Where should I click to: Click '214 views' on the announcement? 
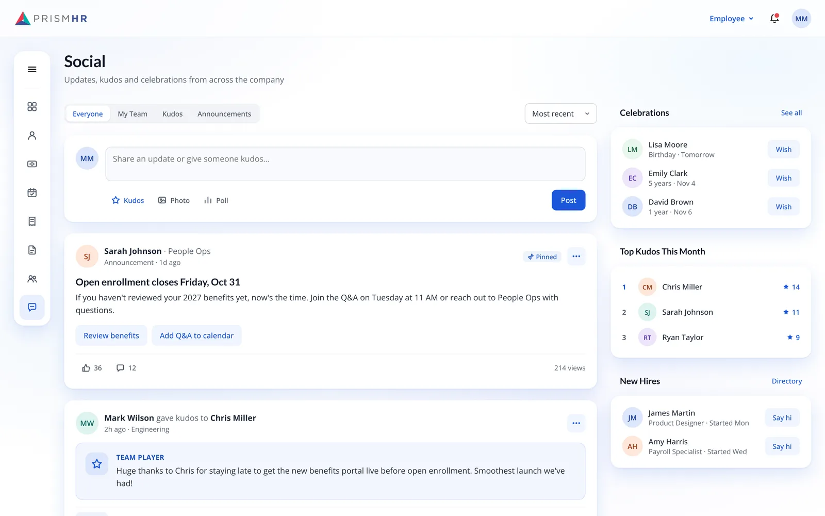coord(570,368)
